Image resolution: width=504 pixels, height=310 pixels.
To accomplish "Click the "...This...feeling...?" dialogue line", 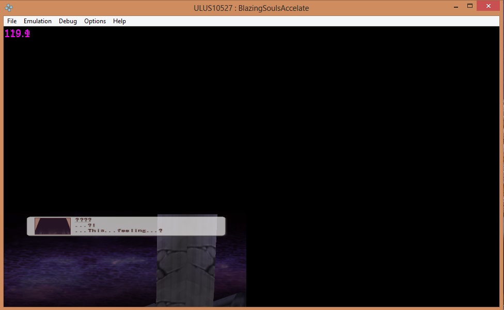I will 118,231.
